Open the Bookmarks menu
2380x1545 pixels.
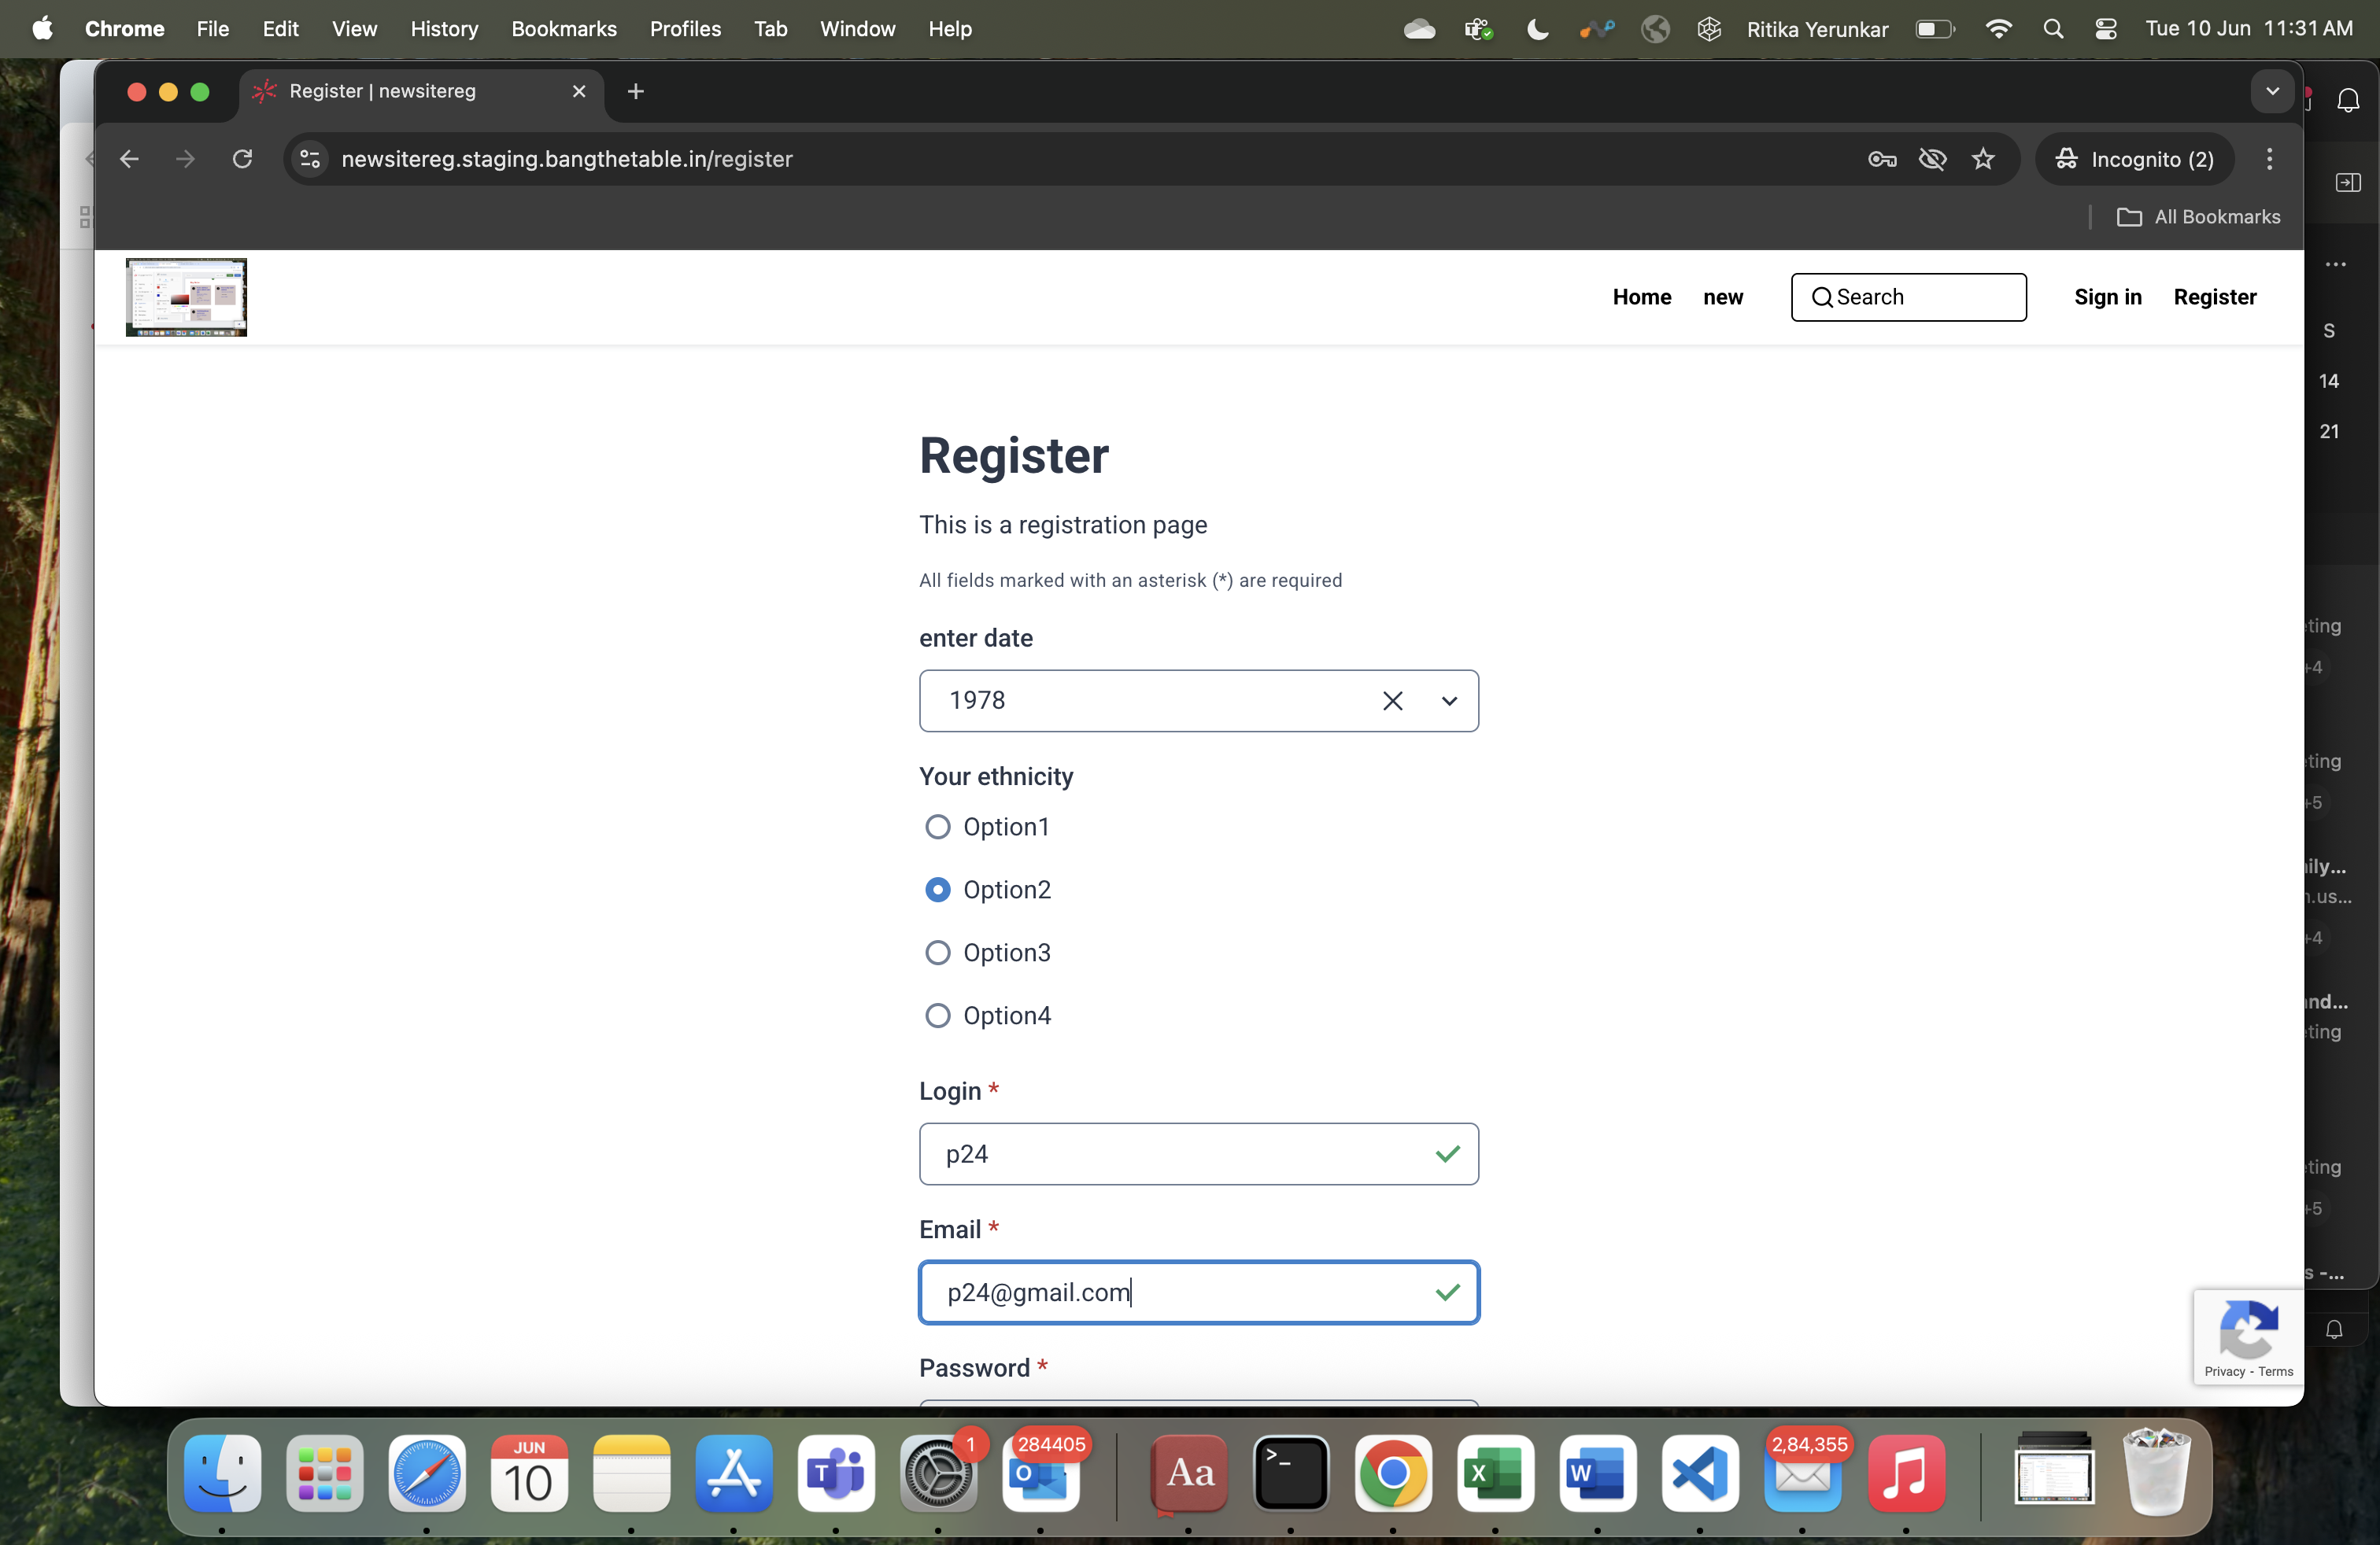[563, 28]
